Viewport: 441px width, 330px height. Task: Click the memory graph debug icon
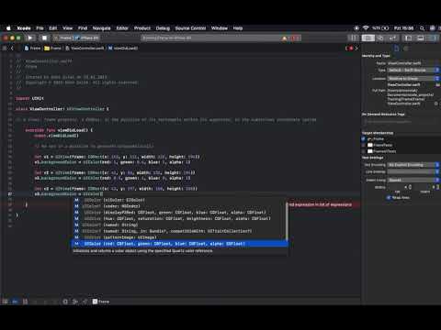pyautogui.click(x=75, y=302)
